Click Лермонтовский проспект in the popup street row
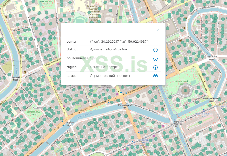This screenshot has height=156, width=227. (110, 76)
